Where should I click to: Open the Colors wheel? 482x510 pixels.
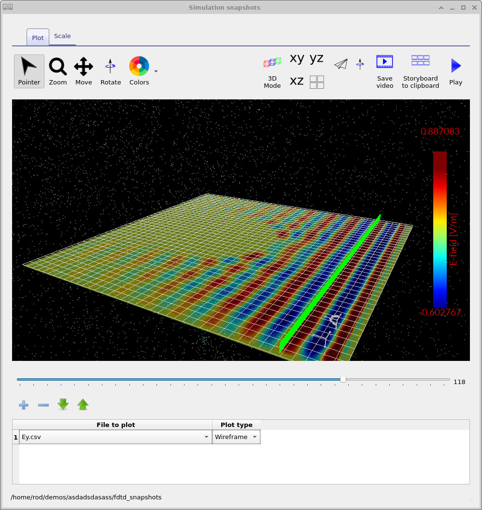[139, 71]
